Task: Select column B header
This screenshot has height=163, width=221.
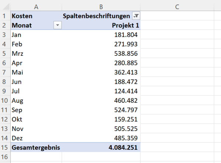Action: (101, 7)
